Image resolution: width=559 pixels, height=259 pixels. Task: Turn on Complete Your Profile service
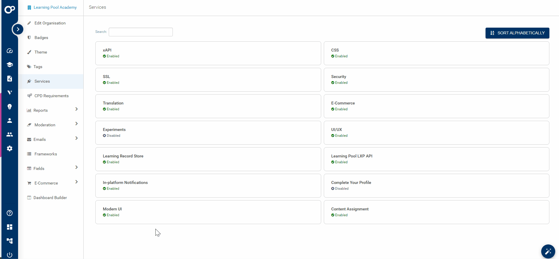436,185
